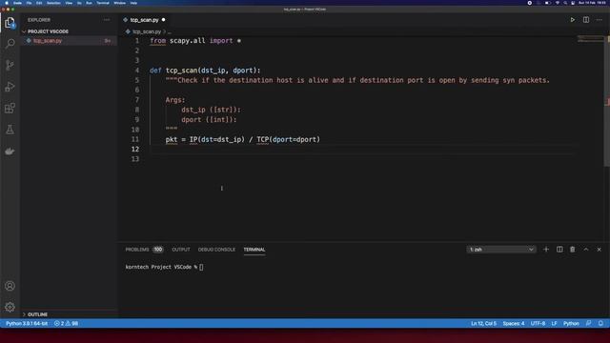Screen dimensions: 610x343
Task: Kill the terminal with the trash icon
Action: 573,250
